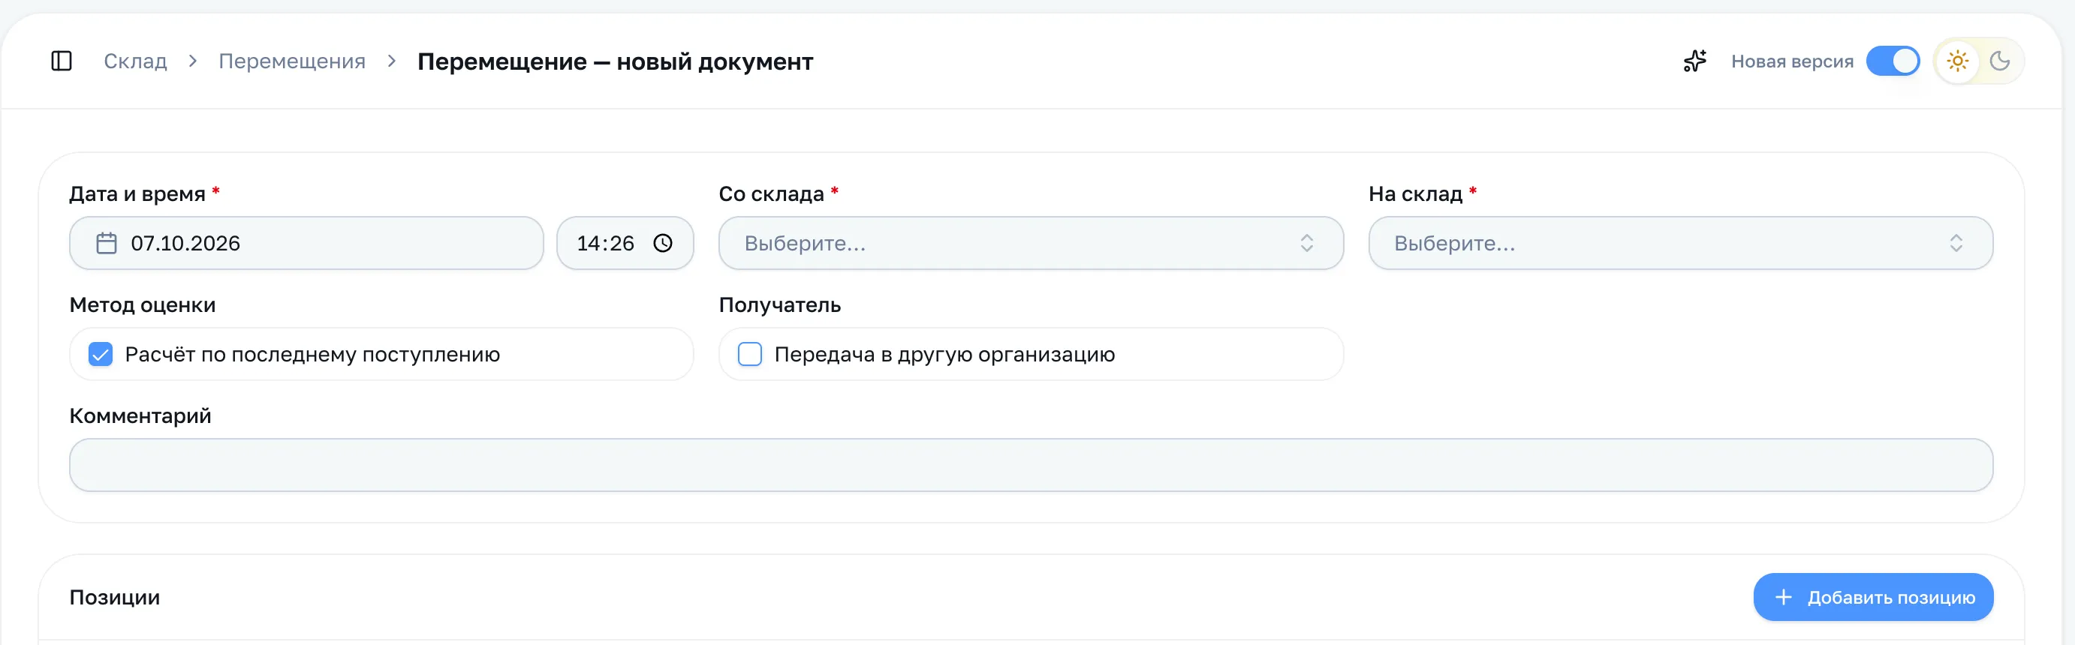Viewport: 2075px width, 645px height.
Task: Toggle the sidebar panel icon
Action: tap(62, 61)
